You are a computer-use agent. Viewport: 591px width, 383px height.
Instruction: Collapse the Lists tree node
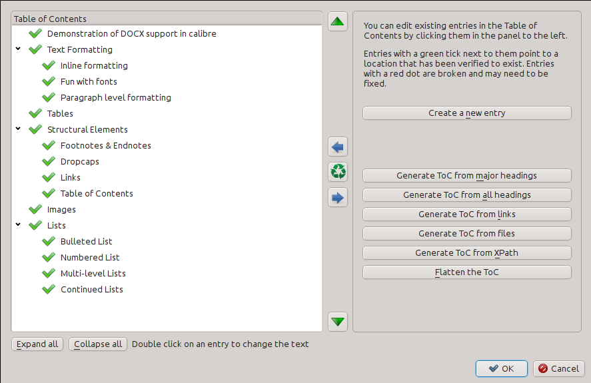tap(18, 225)
